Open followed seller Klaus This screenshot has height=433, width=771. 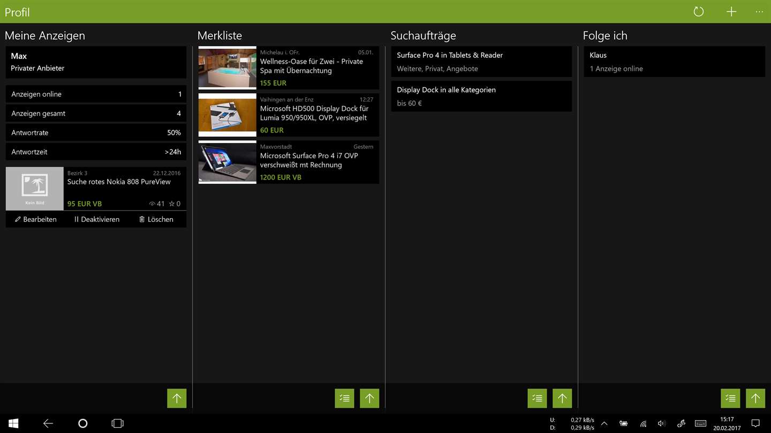(674, 61)
